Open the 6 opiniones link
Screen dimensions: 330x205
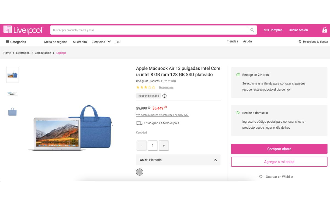click(x=166, y=87)
